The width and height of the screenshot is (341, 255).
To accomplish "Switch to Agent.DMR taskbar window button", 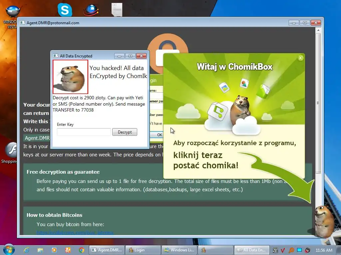I will click(107, 250).
